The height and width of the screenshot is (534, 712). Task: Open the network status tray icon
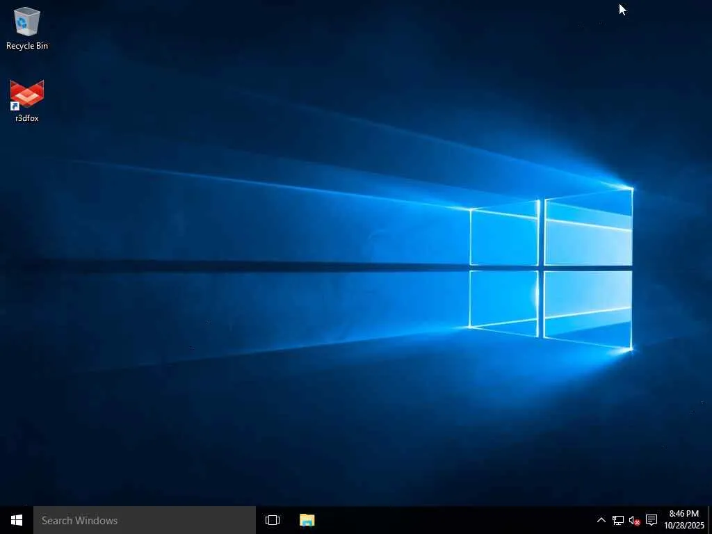point(617,520)
